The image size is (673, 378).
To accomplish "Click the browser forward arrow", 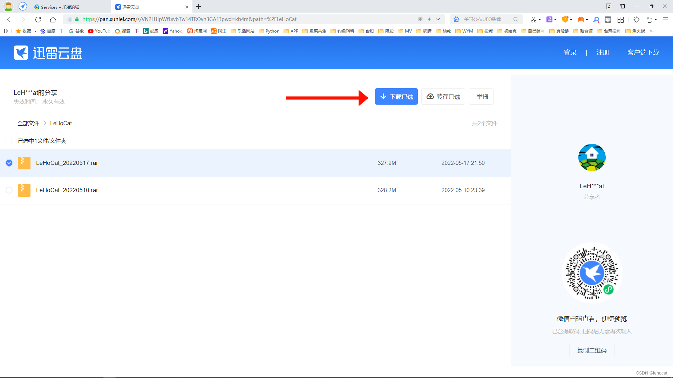I will tap(23, 20).
